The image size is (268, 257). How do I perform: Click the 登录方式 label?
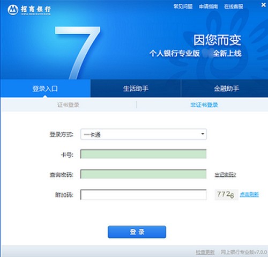[x=62, y=134]
